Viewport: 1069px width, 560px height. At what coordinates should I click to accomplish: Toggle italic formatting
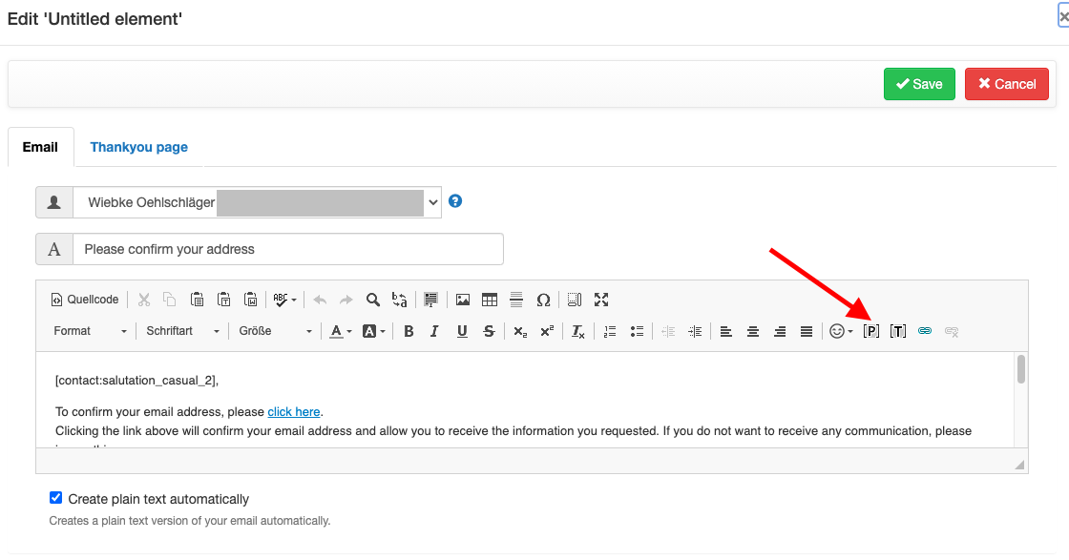pyautogui.click(x=435, y=331)
